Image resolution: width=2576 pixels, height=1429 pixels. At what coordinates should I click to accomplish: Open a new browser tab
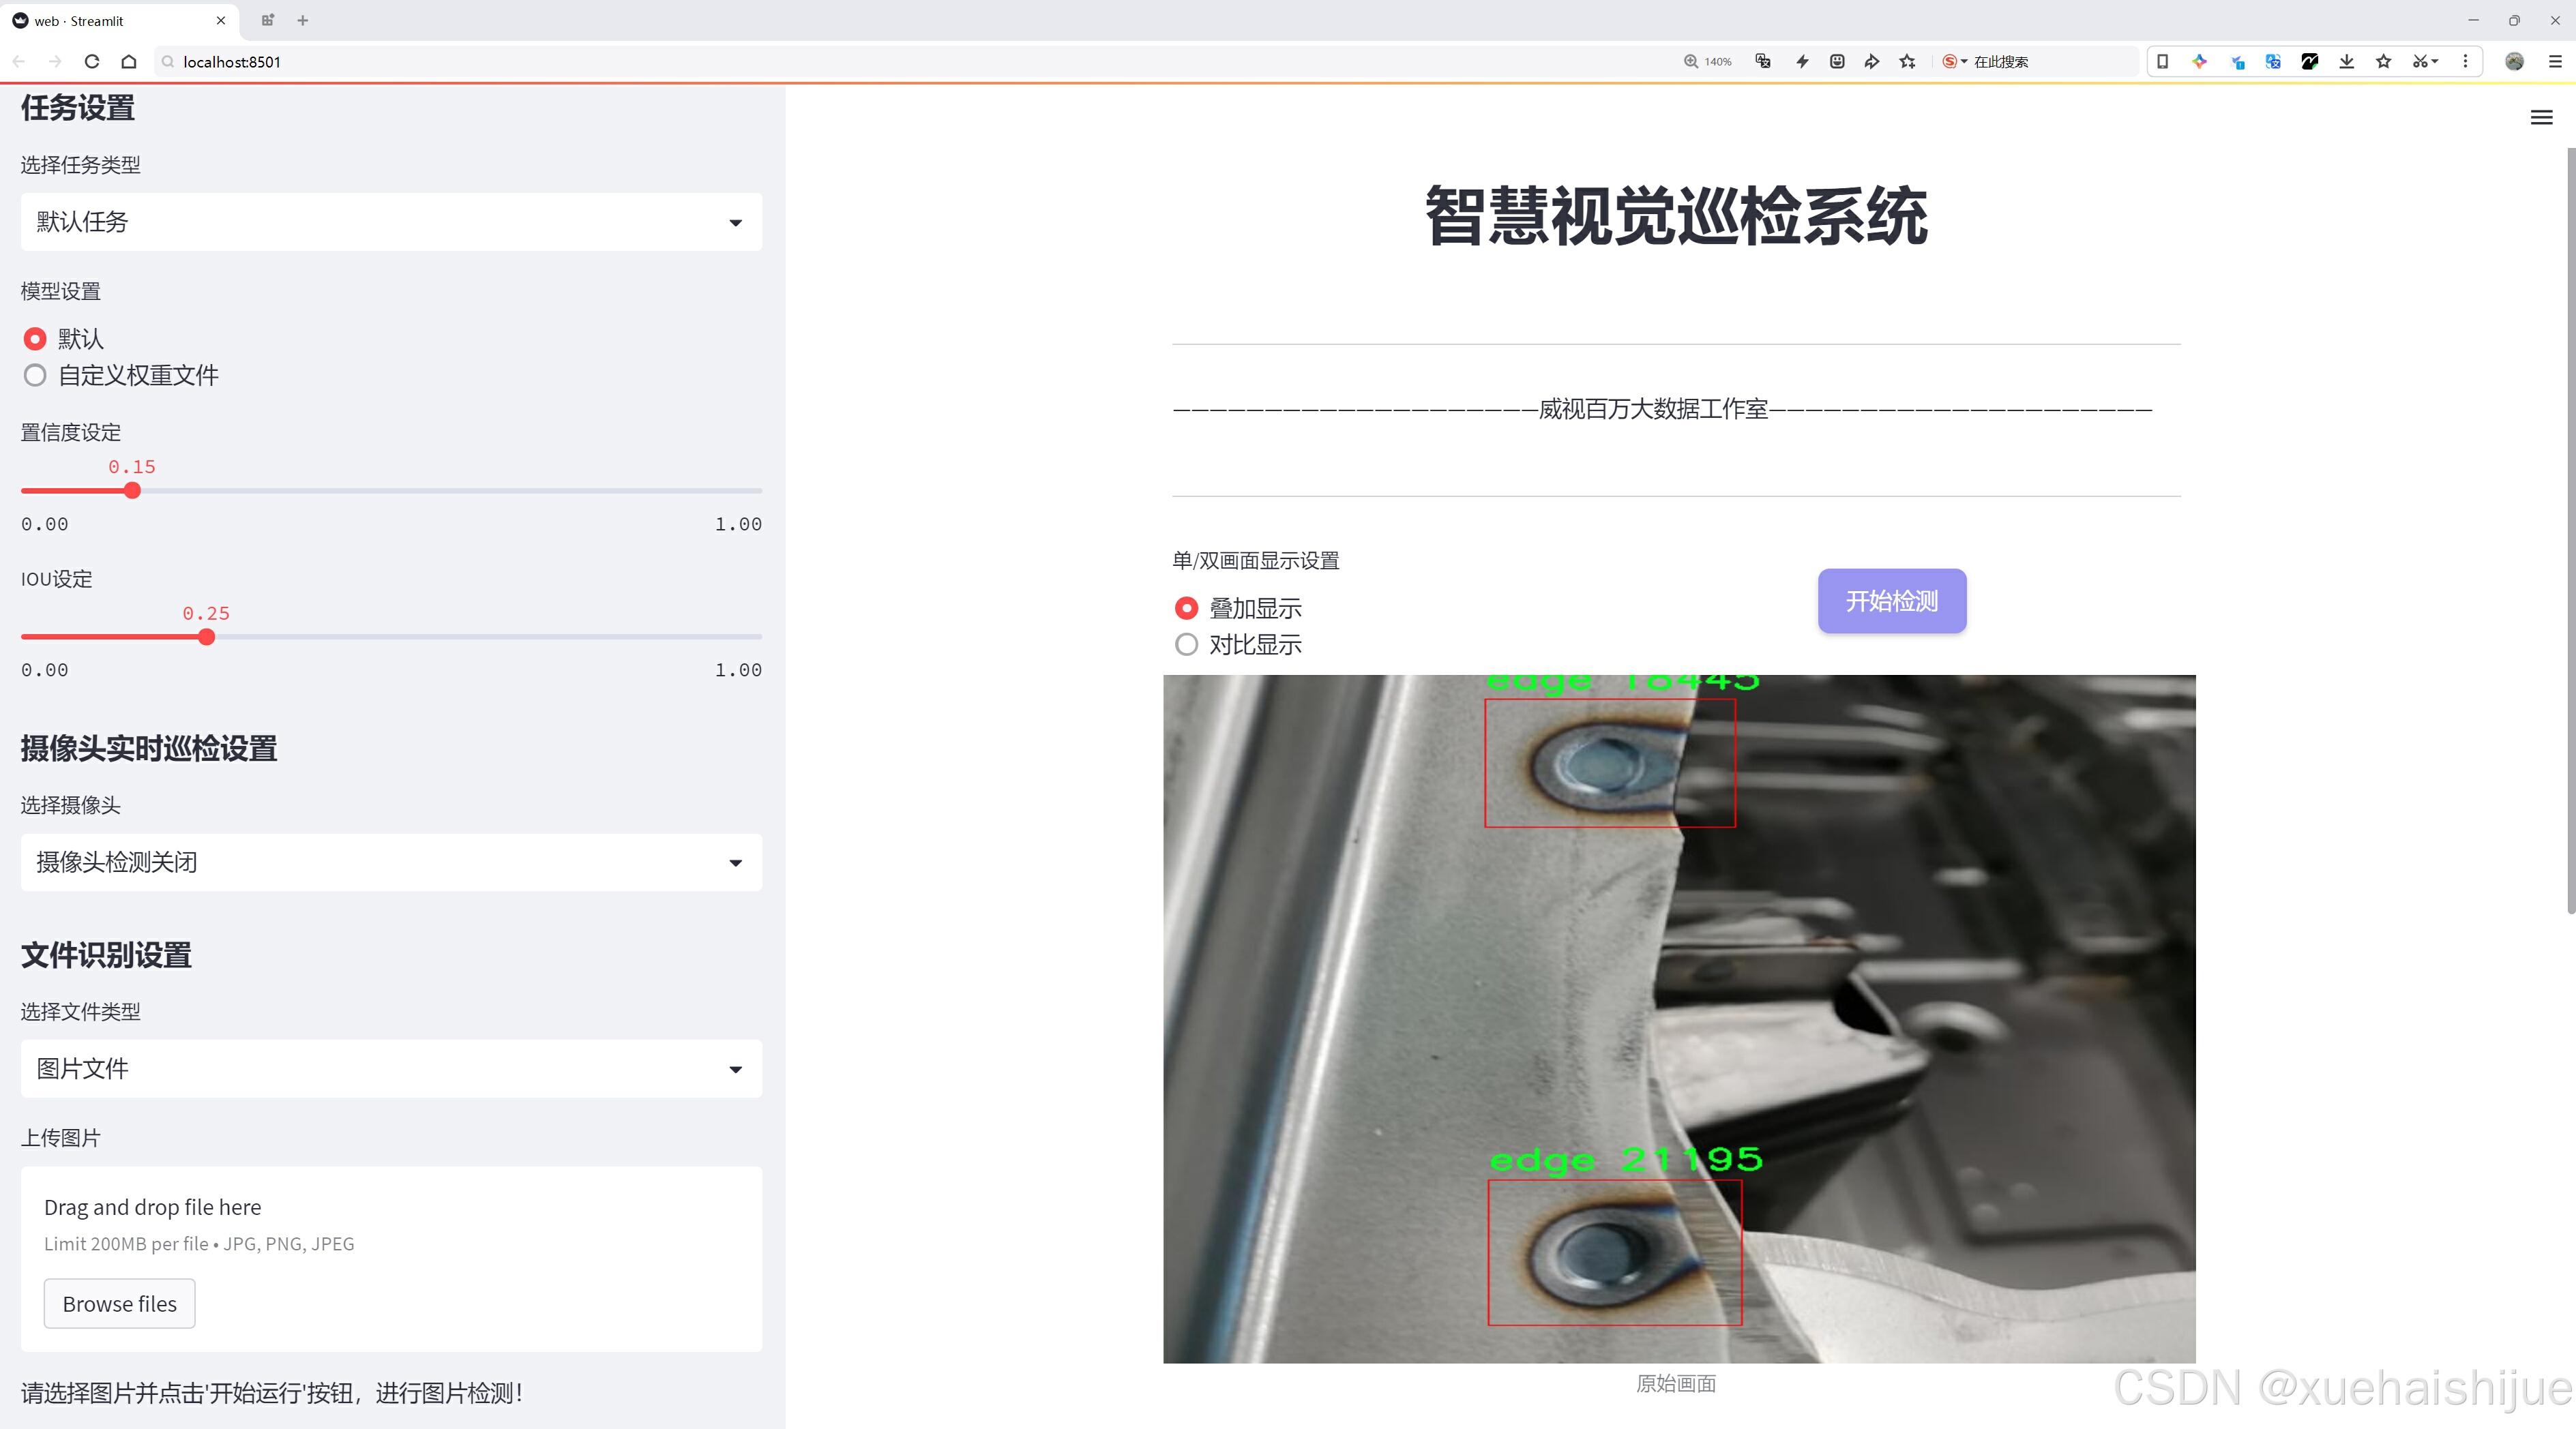tap(302, 20)
